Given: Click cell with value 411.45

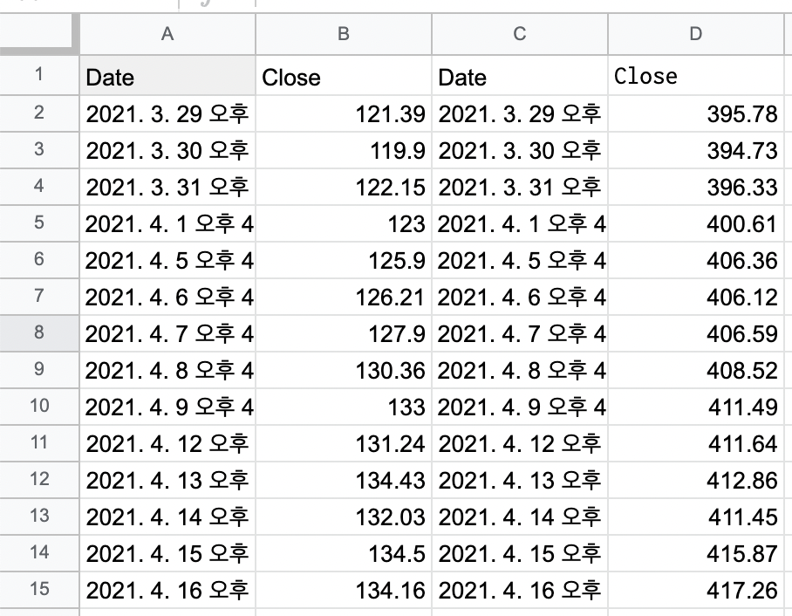Looking at the screenshot, I should 696,517.
